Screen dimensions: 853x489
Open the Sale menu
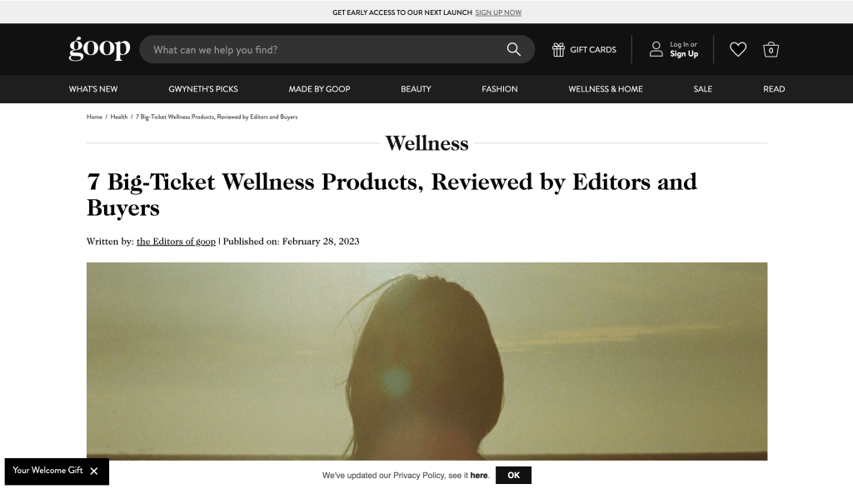tap(702, 89)
